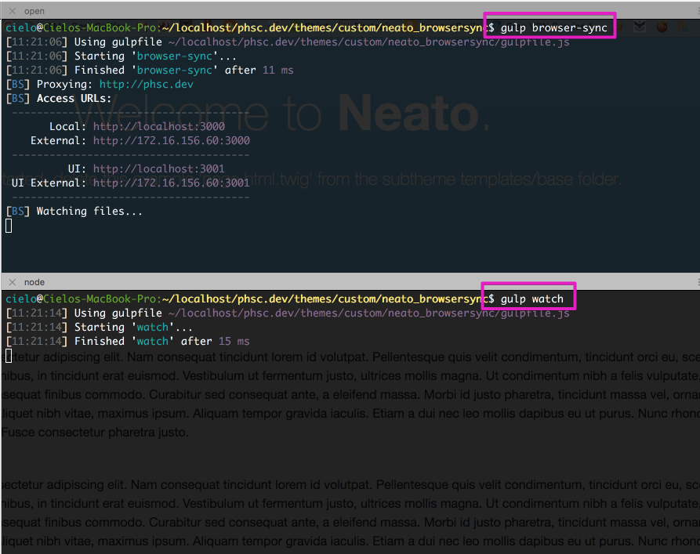
Task: Open the Local http://localhost:3000 URL
Action: coord(158,126)
